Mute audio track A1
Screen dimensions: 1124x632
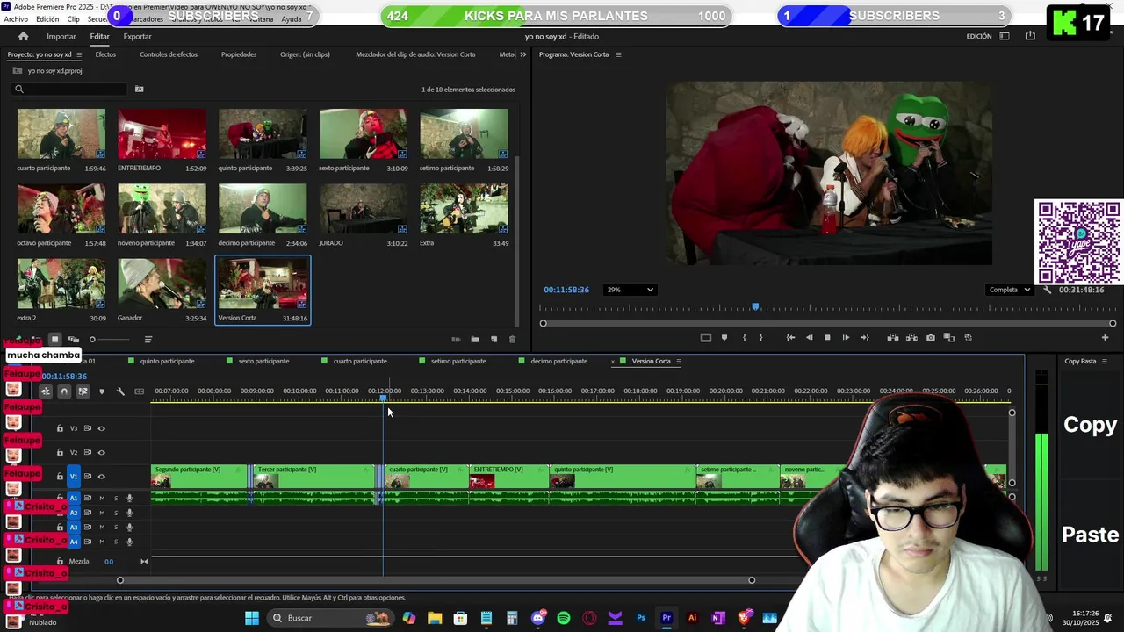pos(102,499)
